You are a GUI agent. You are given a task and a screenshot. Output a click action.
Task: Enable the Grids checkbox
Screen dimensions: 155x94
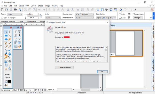[120, 14]
